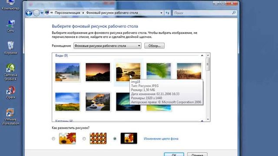Select the center picture position radio button

[x=115, y=139]
